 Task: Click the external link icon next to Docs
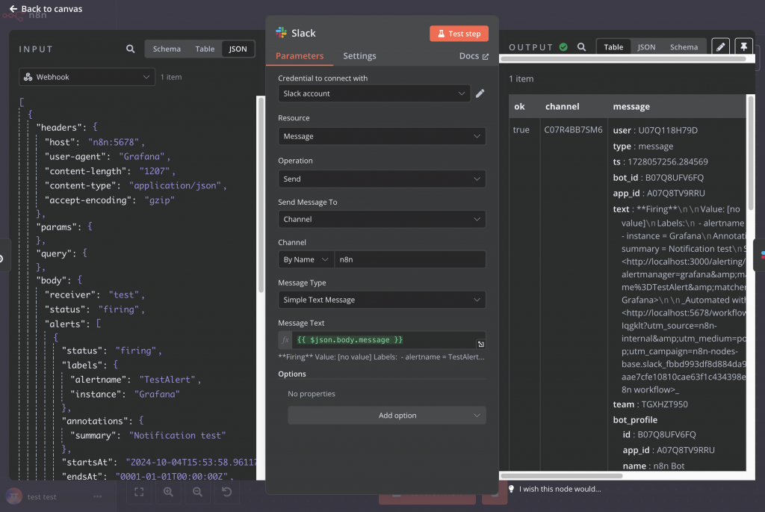(486, 57)
